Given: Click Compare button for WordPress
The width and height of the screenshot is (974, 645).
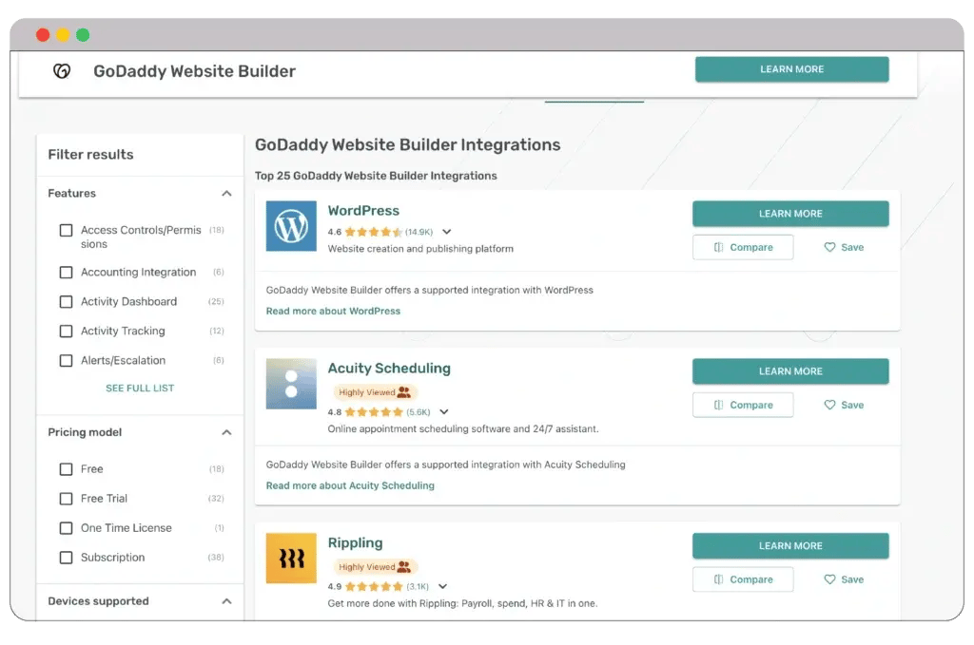Looking at the screenshot, I should [x=742, y=247].
